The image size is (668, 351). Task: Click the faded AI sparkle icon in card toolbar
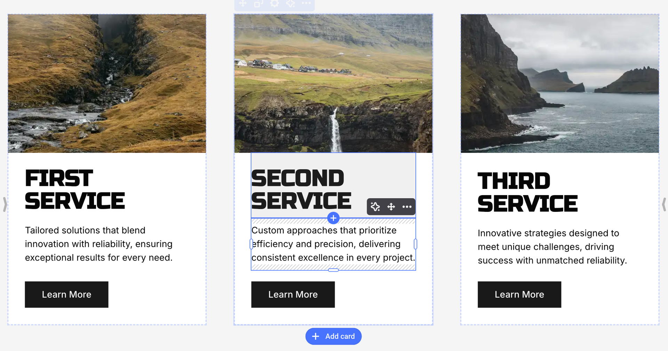point(291,3)
